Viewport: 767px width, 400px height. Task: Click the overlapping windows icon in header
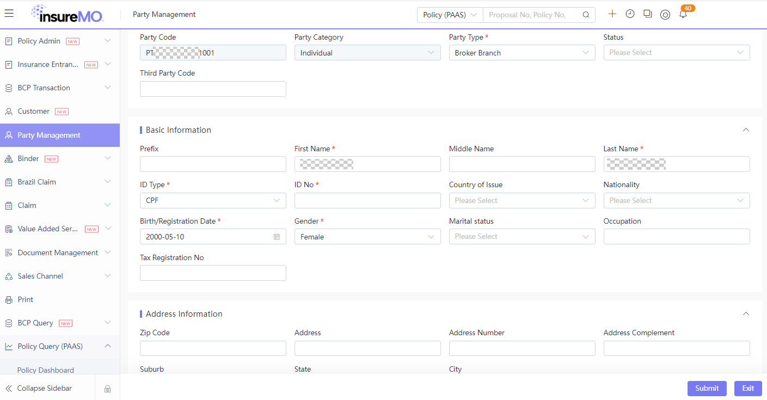click(647, 14)
